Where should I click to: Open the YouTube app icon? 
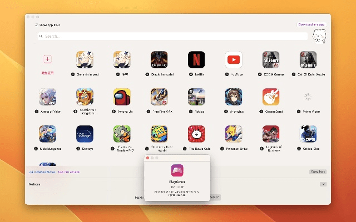tap(234, 59)
